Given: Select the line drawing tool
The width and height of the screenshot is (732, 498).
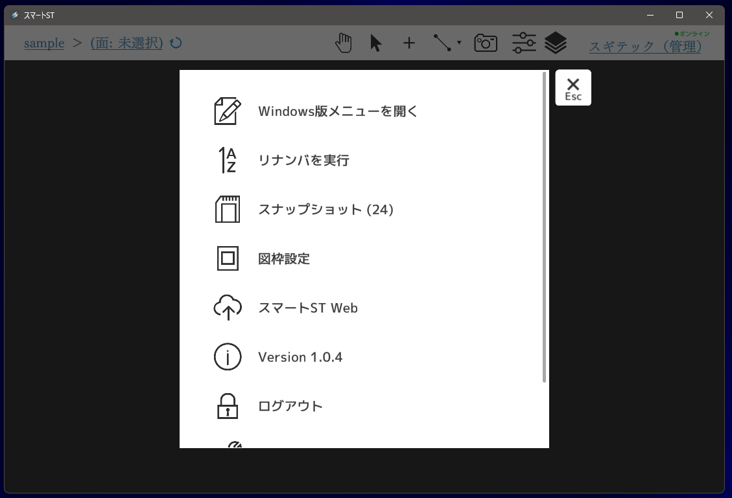Looking at the screenshot, I should (x=442, y=43).
